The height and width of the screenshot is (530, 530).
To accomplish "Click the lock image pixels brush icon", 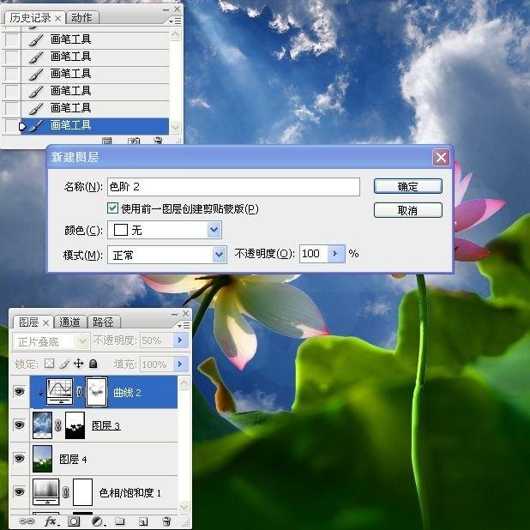I will pos(63,364).
